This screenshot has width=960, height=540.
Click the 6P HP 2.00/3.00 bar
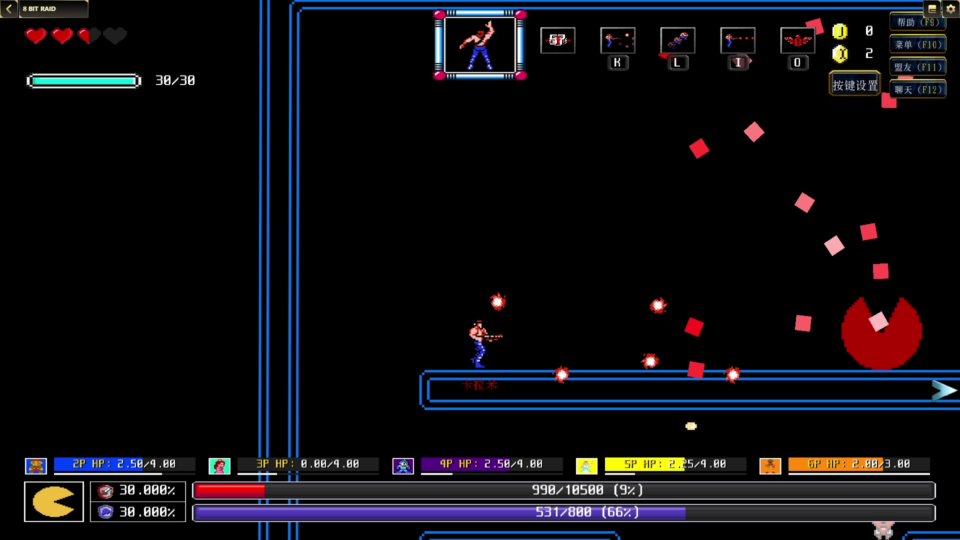[859, 464]
